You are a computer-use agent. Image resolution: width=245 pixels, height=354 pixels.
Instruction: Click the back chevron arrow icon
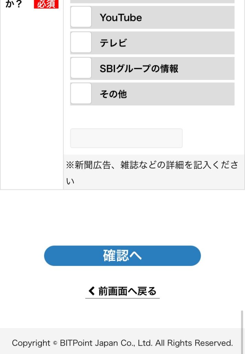(x=91, y=291)
